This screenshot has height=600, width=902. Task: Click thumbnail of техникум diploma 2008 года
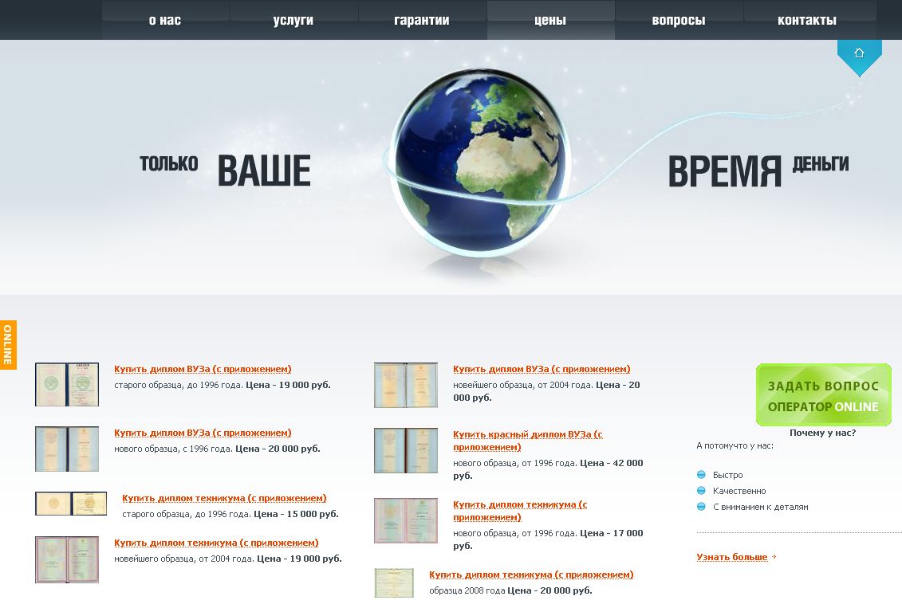[394, 582]
